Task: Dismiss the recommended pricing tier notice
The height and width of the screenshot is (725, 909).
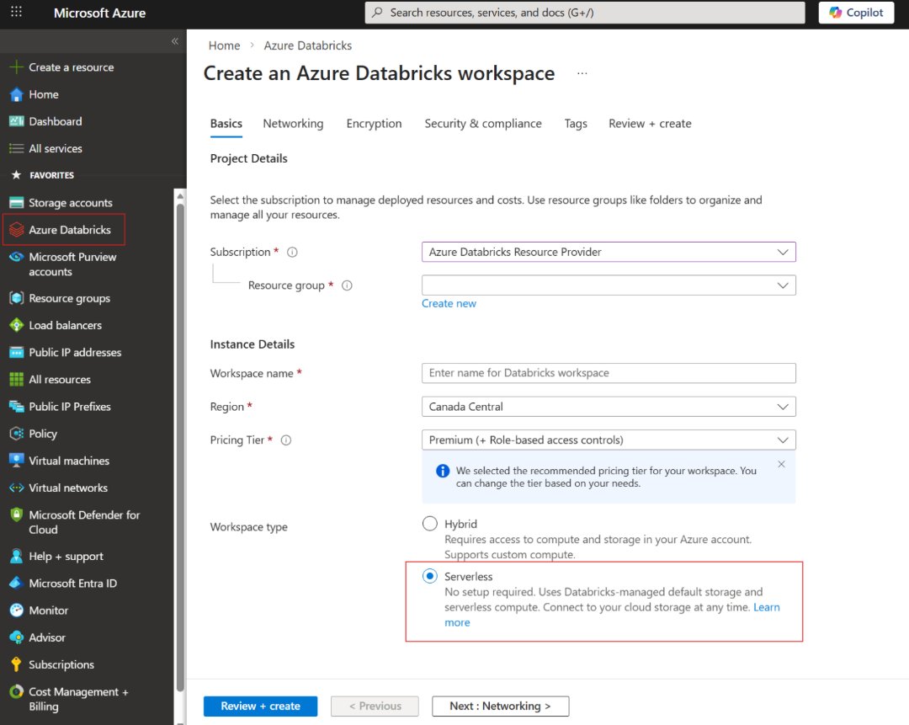Action: 781,464
